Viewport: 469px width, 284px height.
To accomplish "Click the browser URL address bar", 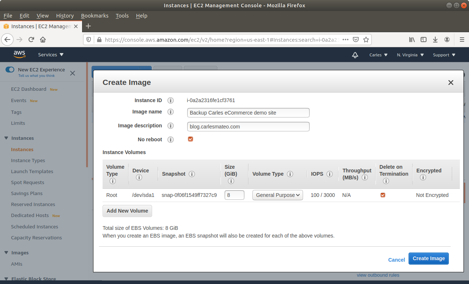I will pos(222,40).
